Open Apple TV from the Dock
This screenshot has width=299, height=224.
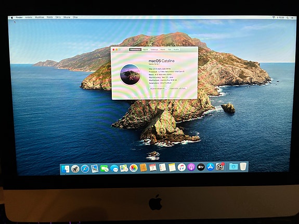201,167
